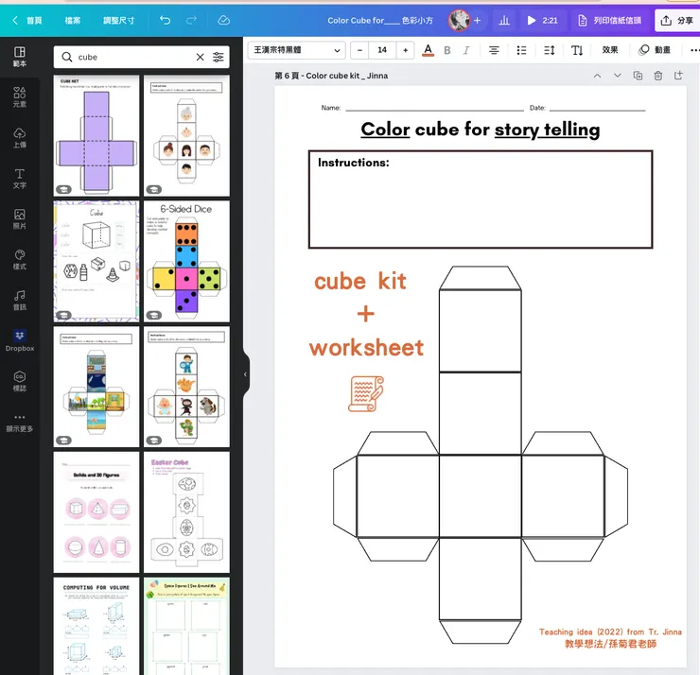Viewport: 700px width, 675px height.
Task: Increase font size with plus
Action: [406, 50]
